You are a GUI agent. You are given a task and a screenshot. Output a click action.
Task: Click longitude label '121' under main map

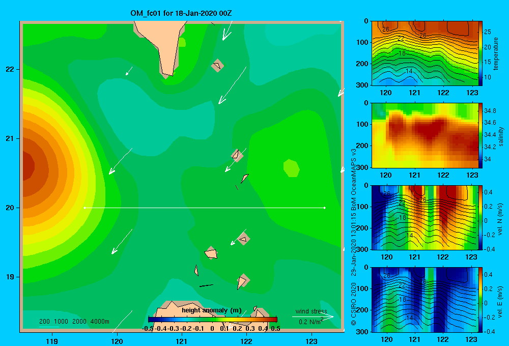click(182, 341)
